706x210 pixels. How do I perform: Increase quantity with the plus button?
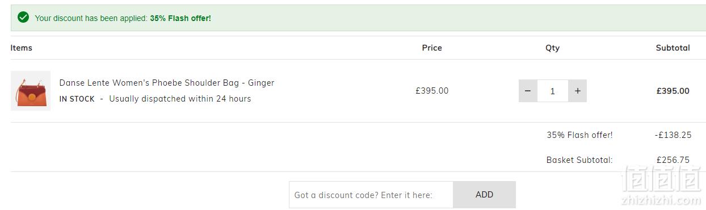point(577,91)
